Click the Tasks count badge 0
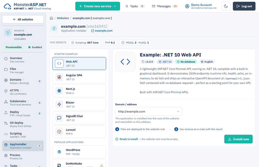259x167 pixels. click(142, 6)
